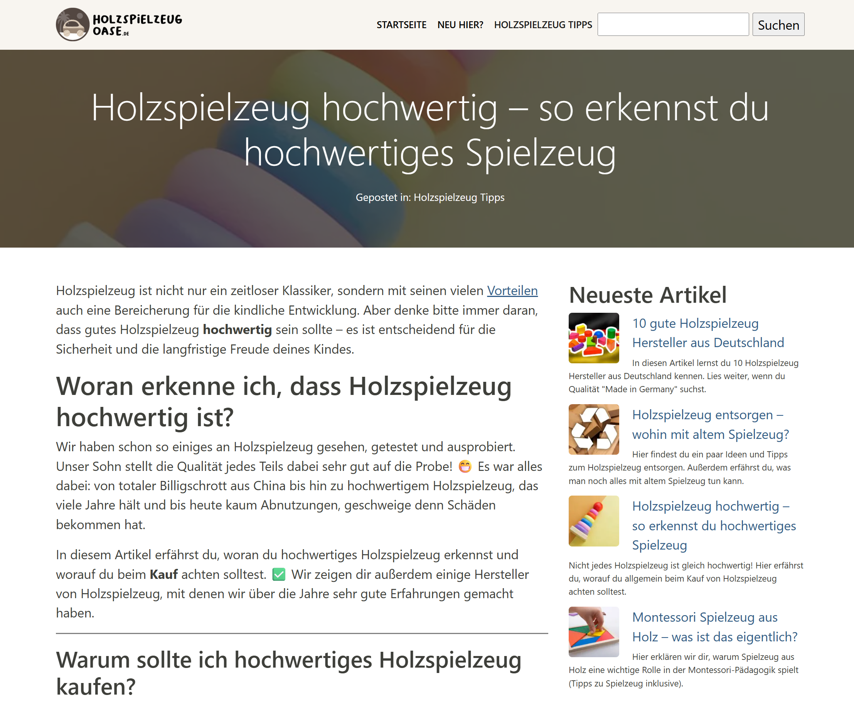Screen dimensions: 854x705
Task: Go to Holzspielzeug Tipps menu page
Action: (x=543, y=25)
